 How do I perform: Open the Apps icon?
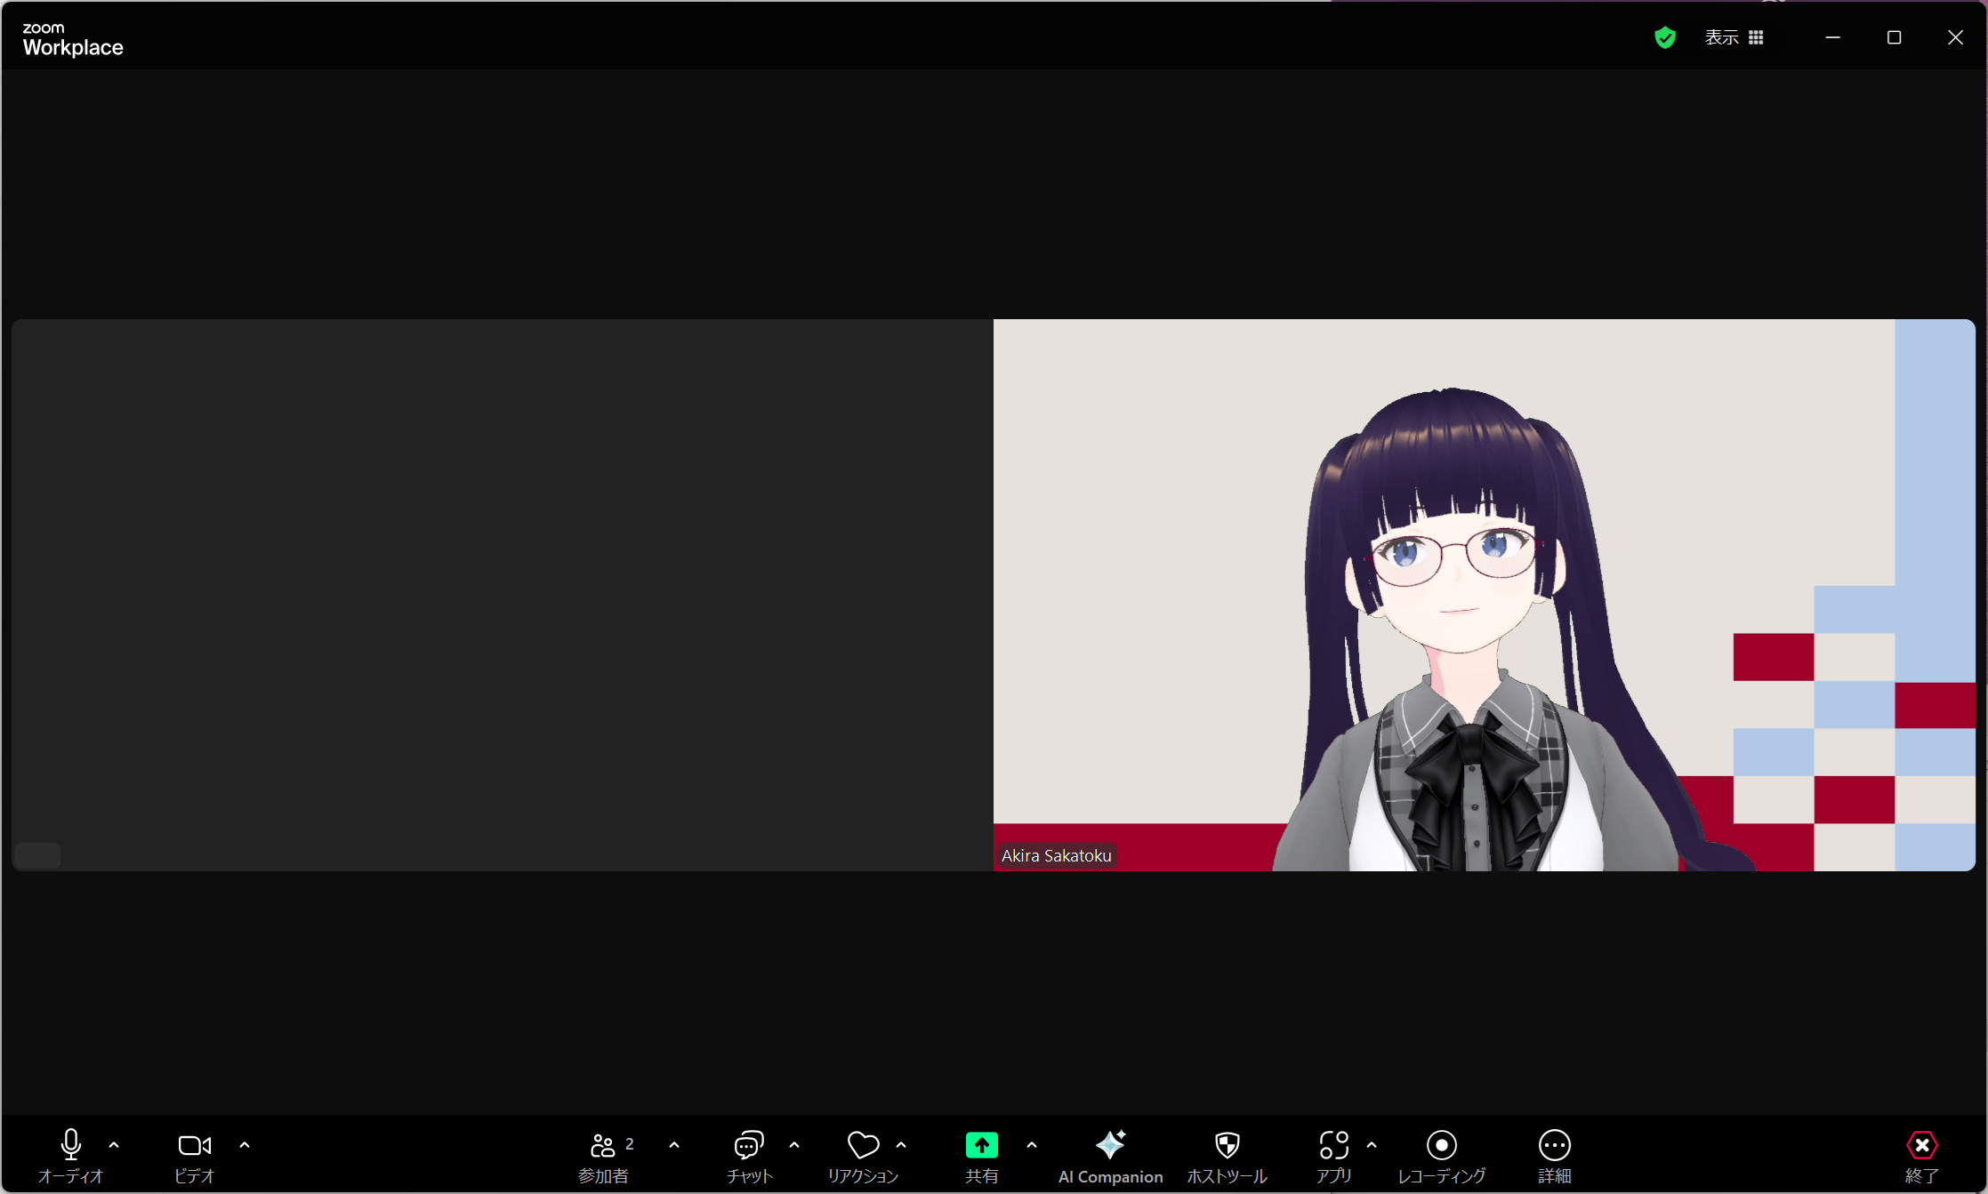coord(1333,1145)
